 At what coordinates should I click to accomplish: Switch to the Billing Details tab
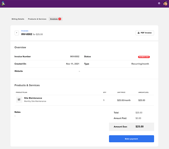coord(18,19)
